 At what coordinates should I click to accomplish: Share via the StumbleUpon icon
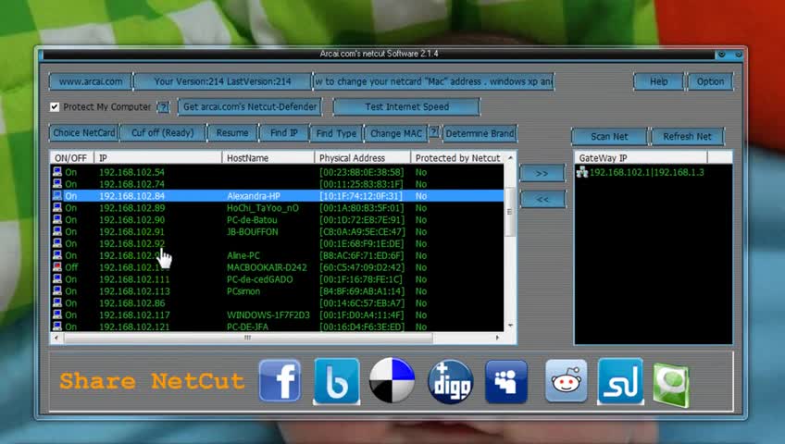[x=620, y=381]
